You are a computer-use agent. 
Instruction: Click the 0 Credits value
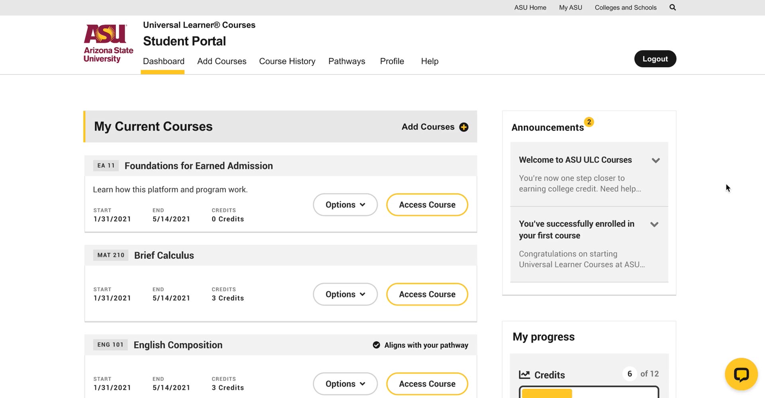(228, 219)
